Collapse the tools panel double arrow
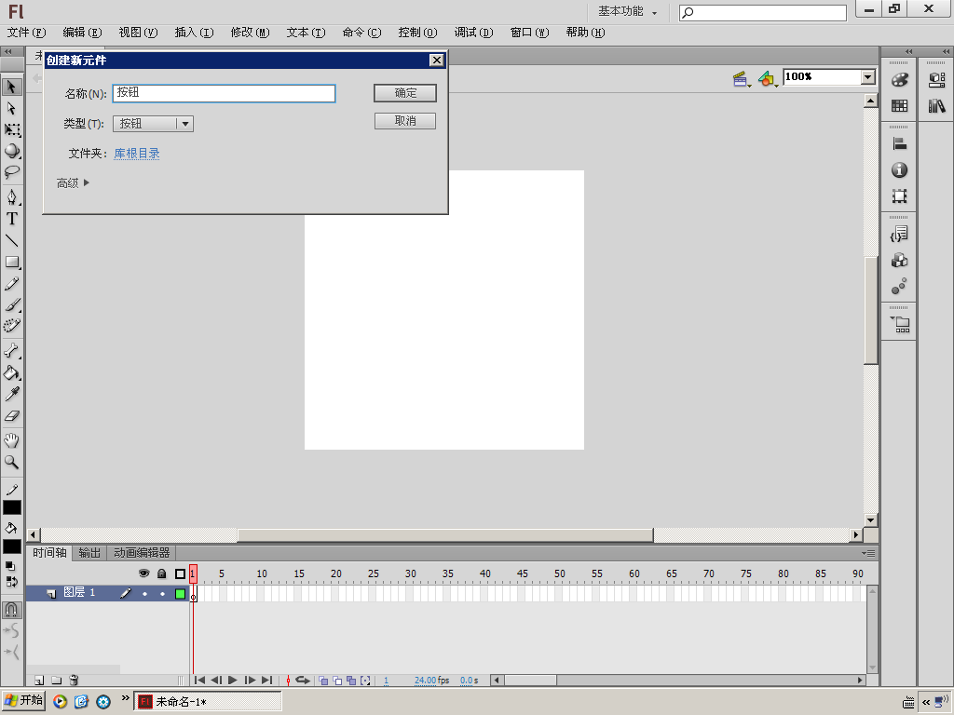954x715 pixels. click(x=7, y=52)
